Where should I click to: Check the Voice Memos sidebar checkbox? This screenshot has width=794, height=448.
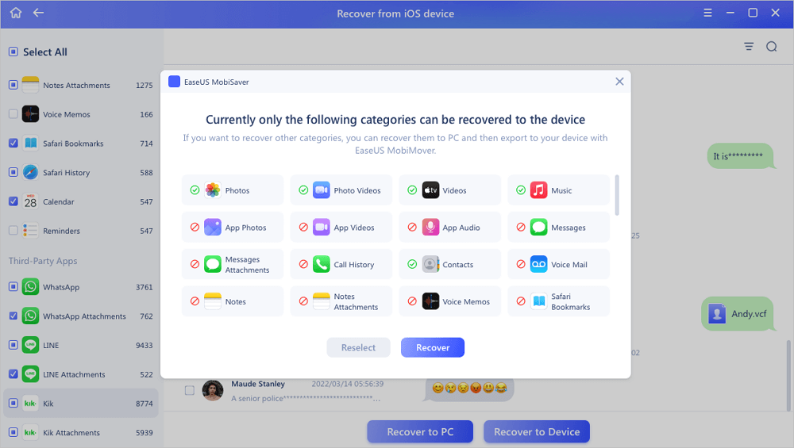click(13, 113)
